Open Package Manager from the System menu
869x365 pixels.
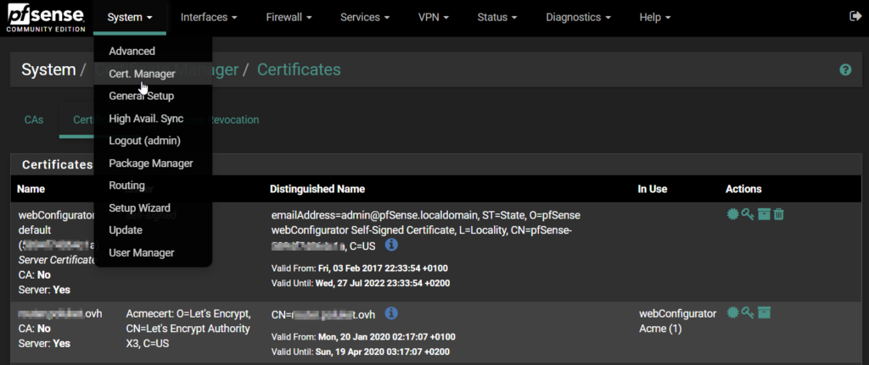153,163
